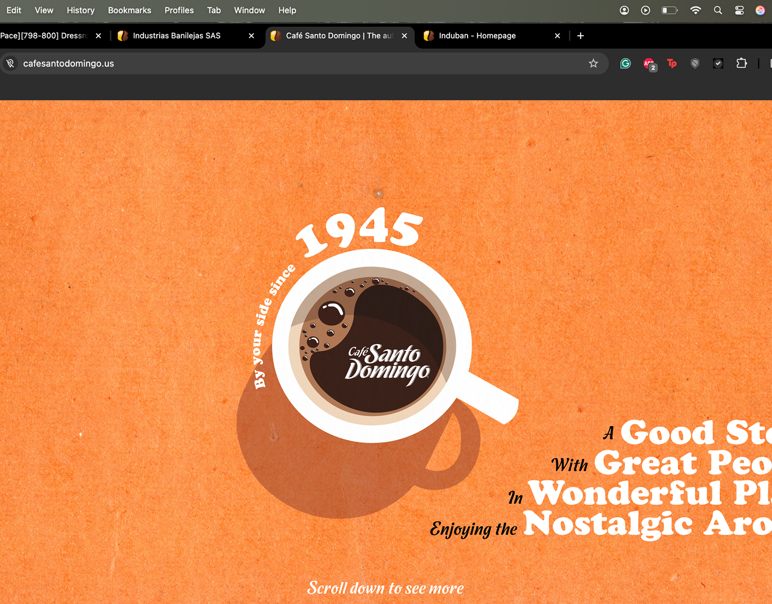772x604 pixels.
Task: Click the site information icon in address bar
Action: pyautogui.click(x=10, y=63)
